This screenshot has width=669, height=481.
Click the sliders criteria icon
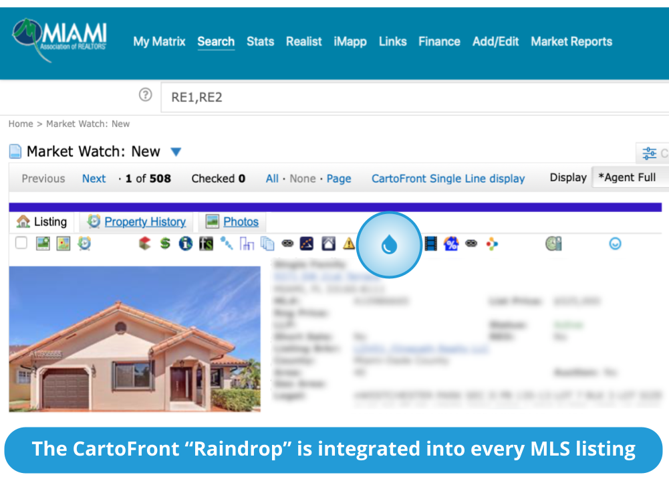tap(650, 153)
